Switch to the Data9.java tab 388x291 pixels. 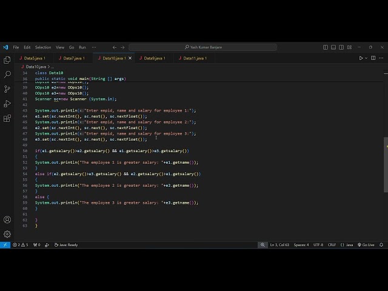[154, 58]
